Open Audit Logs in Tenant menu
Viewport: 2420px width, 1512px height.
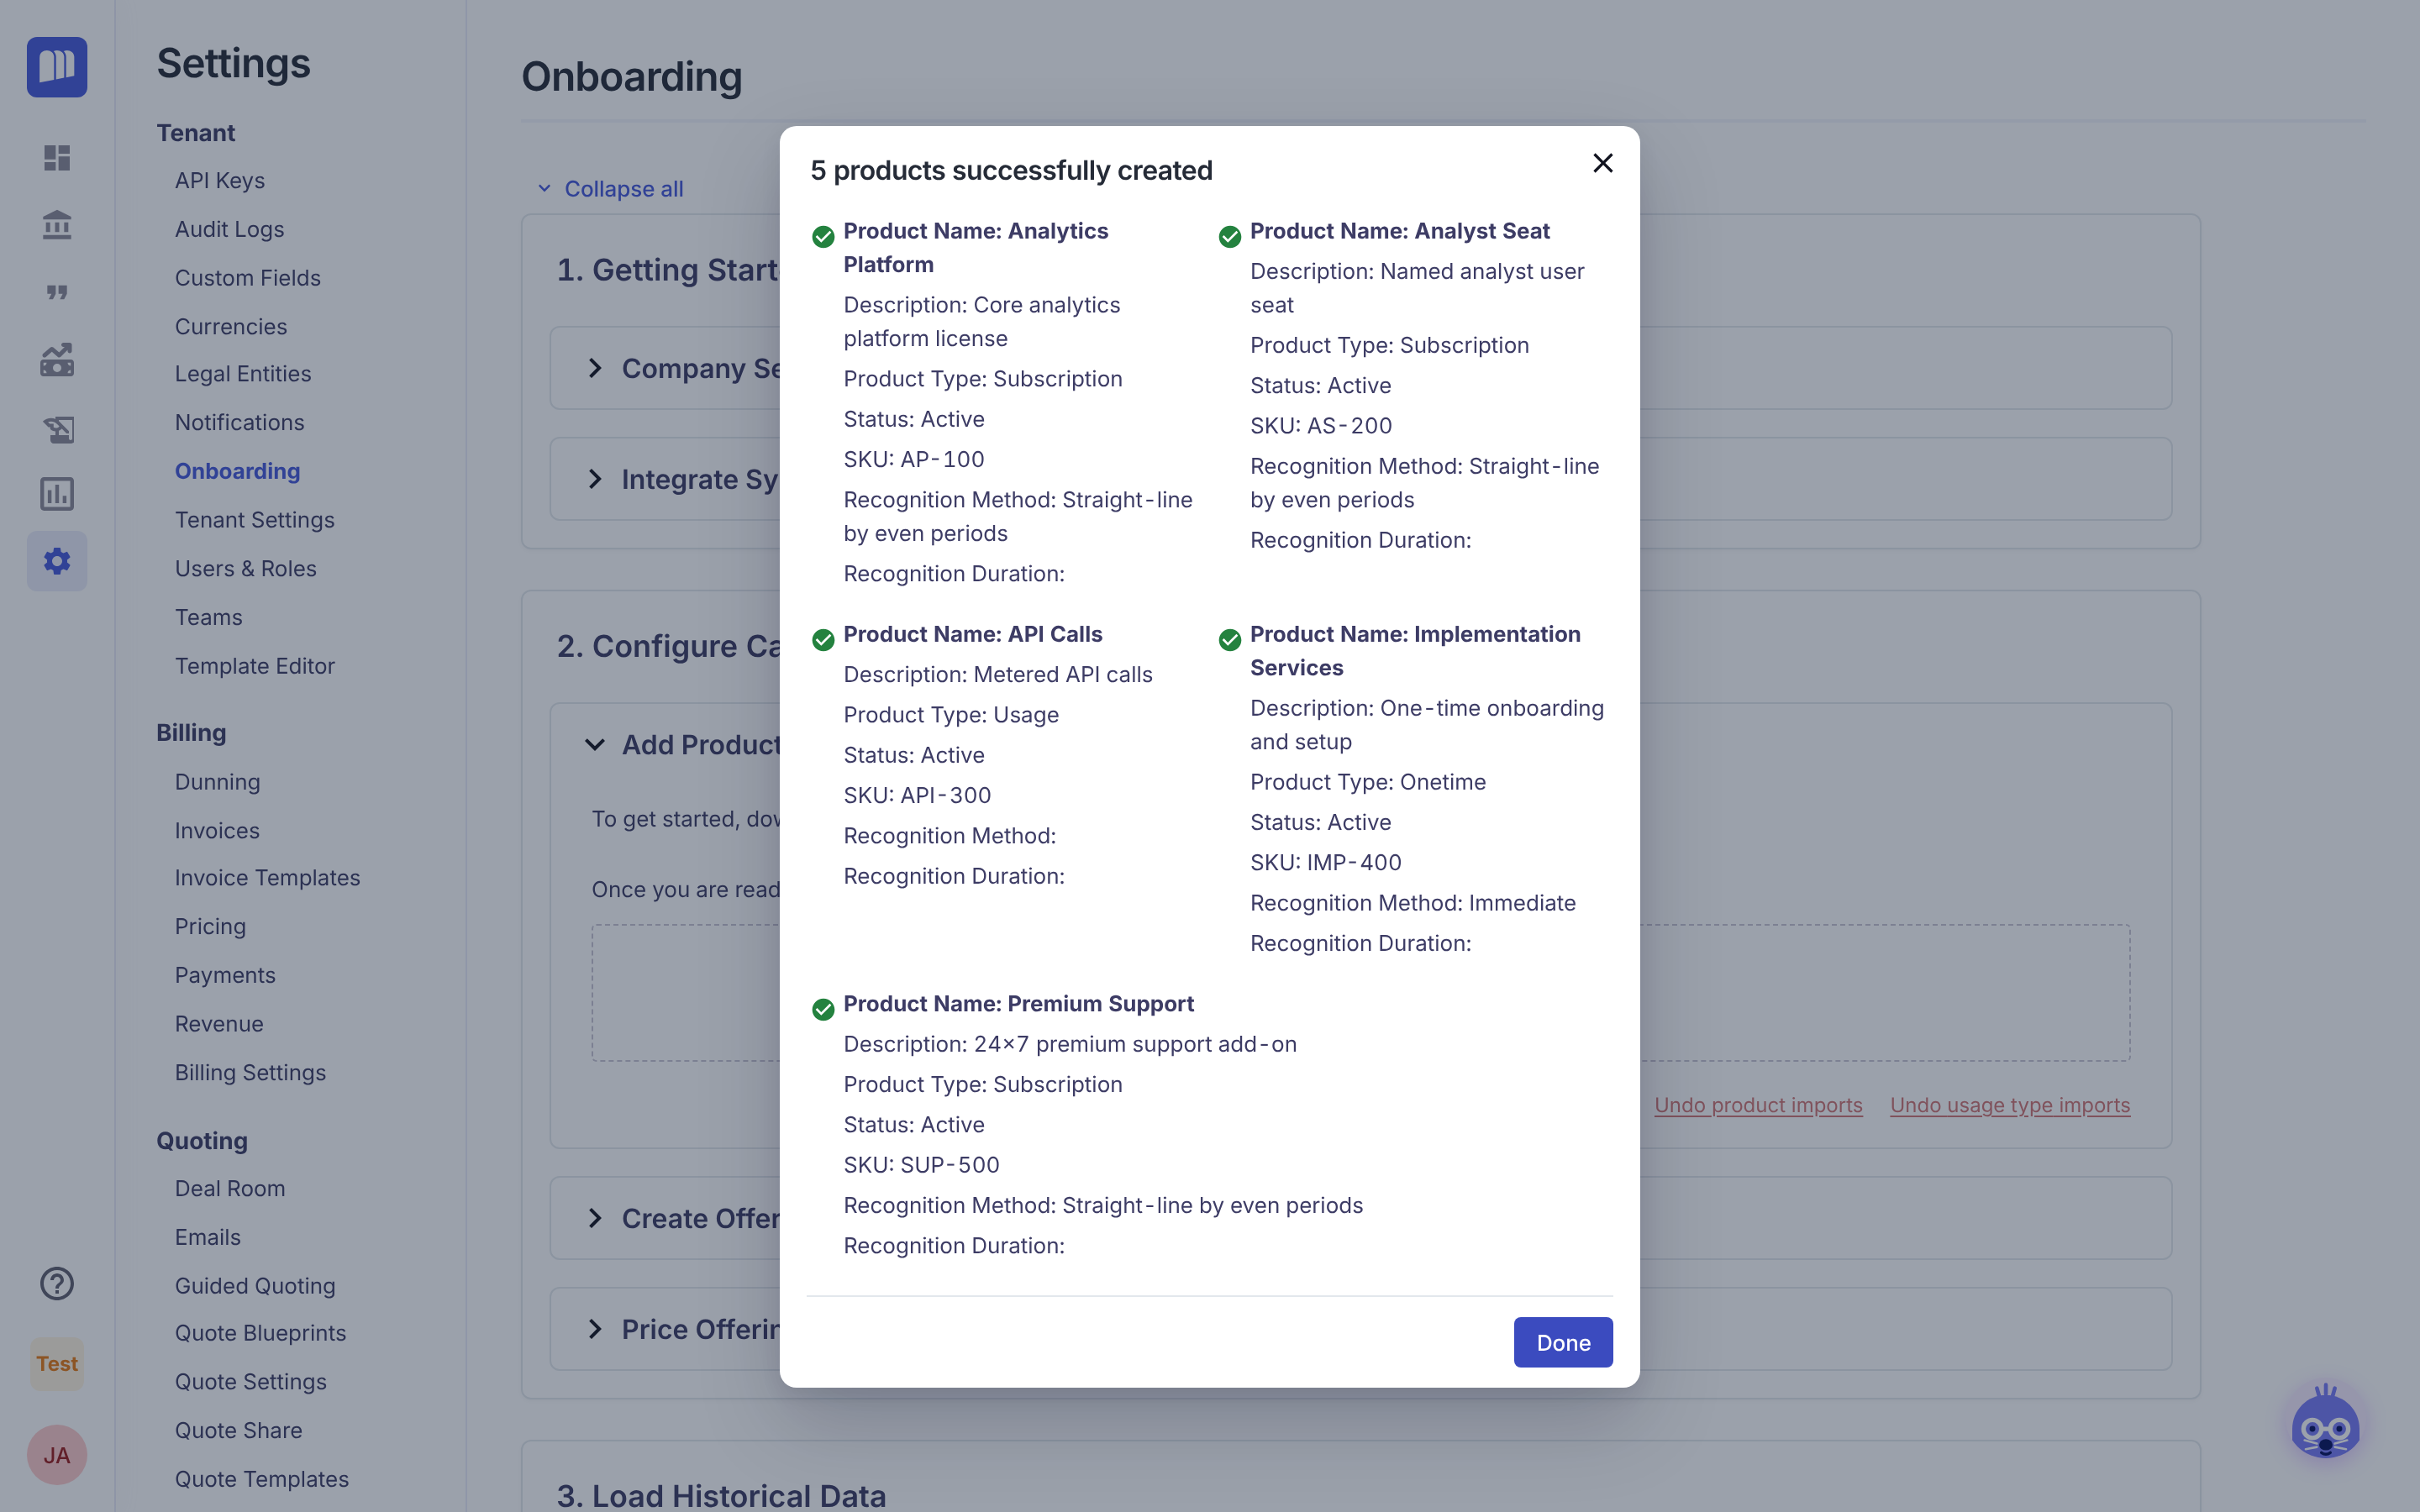tap(230, 229)
